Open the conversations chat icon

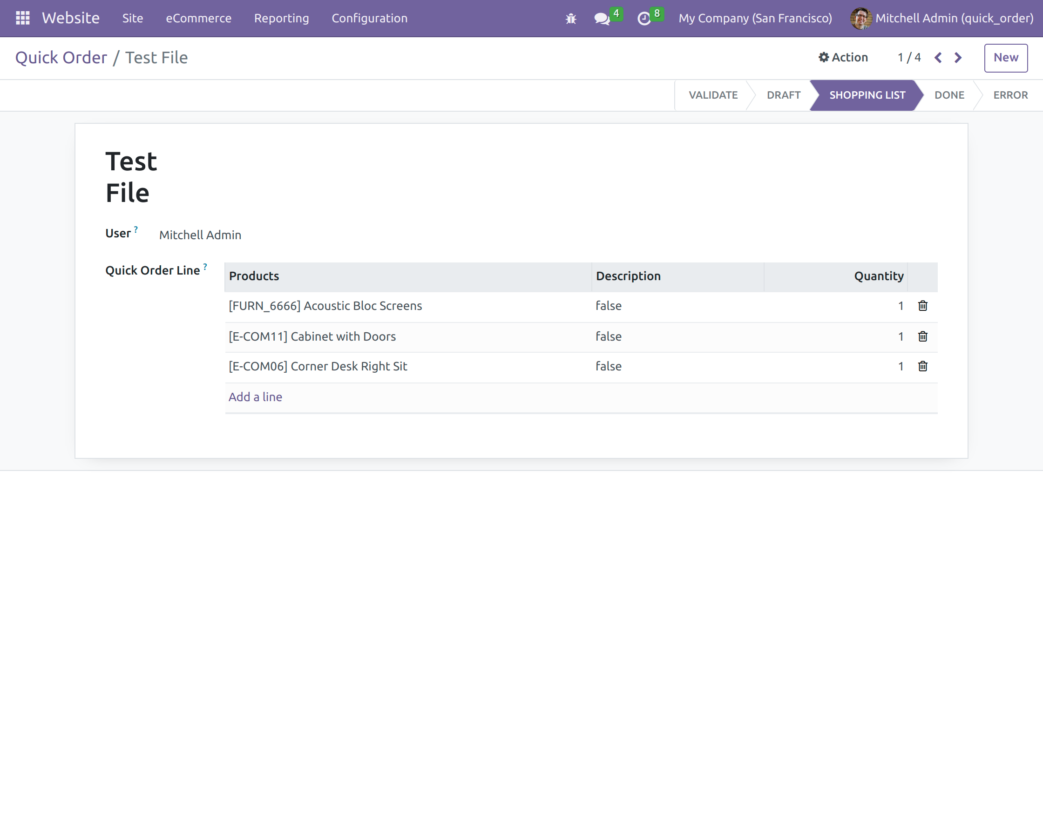click(x=601, y=19)
